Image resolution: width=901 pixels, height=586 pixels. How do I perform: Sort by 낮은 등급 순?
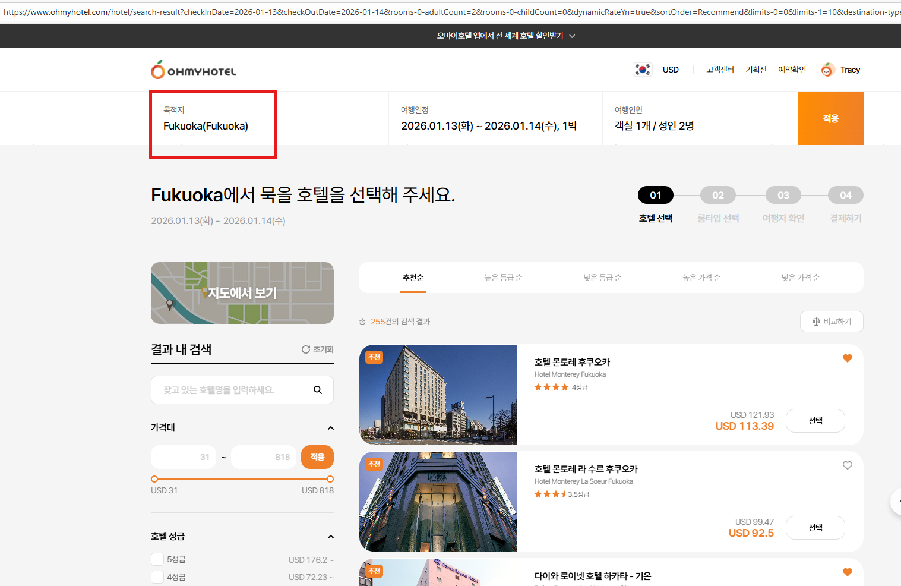[x=602, y=278]
